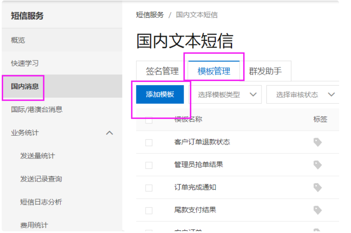Open the 选择审核状态 dropdown
351x233 pixels.
coord(303,95)
